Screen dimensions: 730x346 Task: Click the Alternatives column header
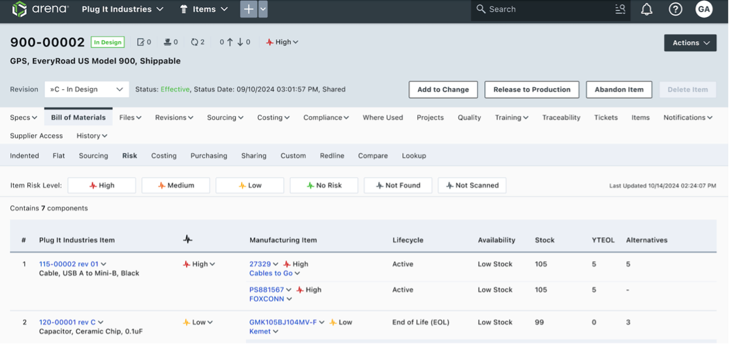[646, 240]
